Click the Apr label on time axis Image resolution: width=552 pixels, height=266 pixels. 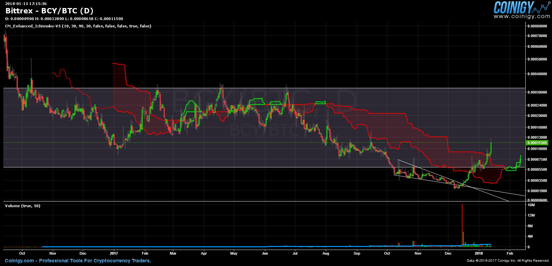click(204, 253)
